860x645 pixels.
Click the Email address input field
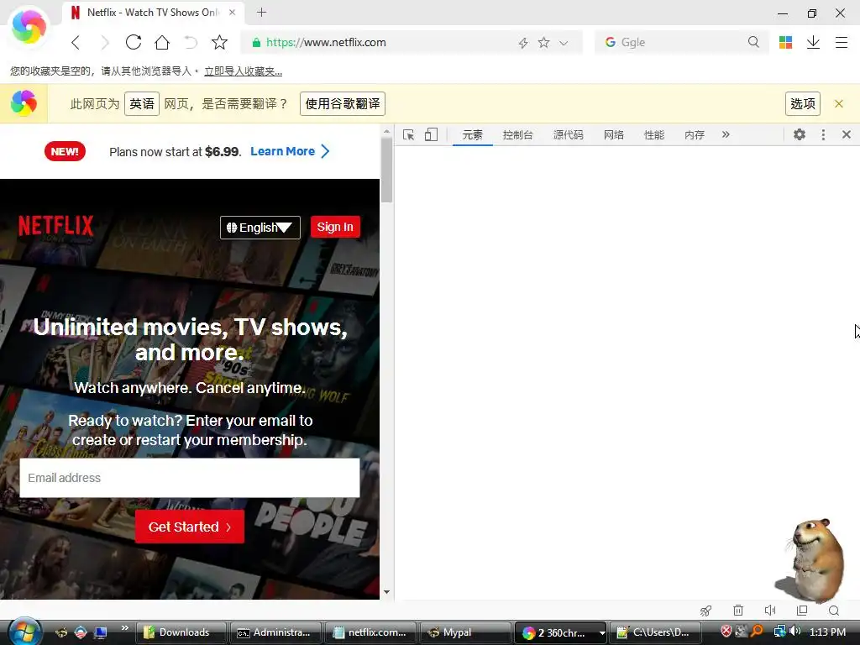click(190, 478)
